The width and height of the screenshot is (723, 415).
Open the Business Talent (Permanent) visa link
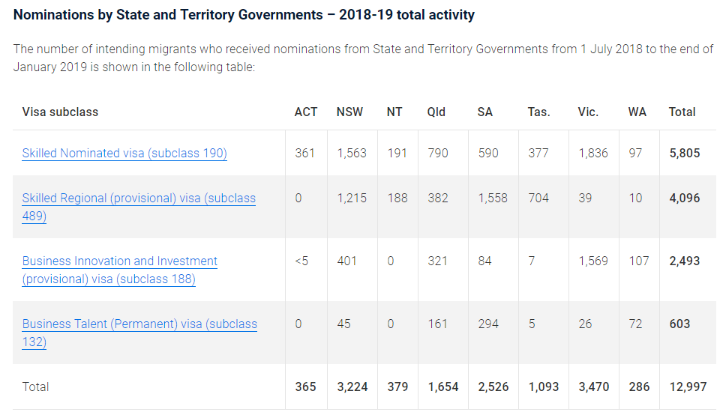139,324
